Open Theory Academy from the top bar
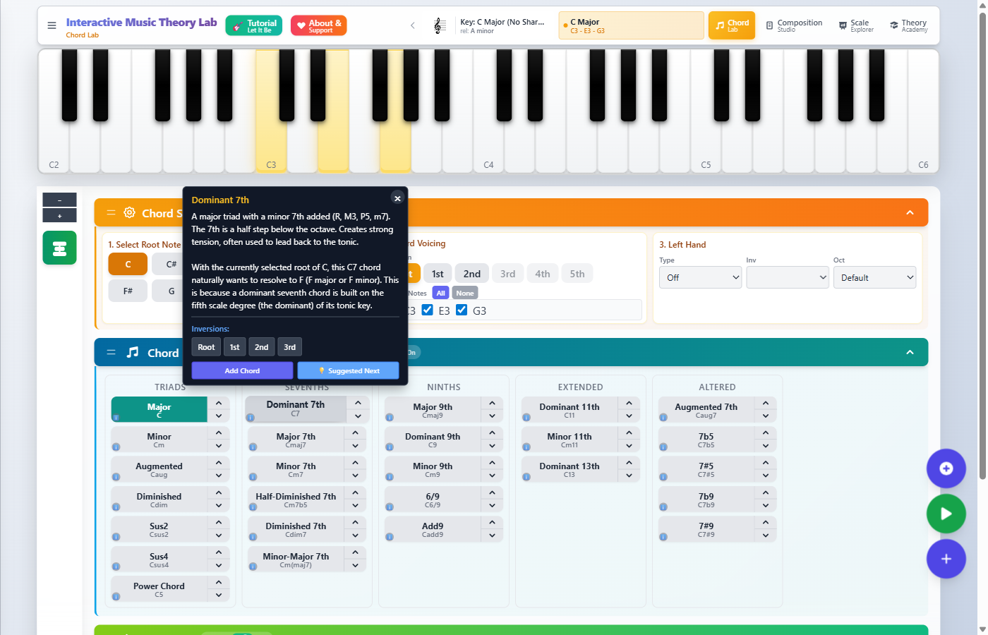The height and width of the screenshot is (635, 988). (908, 26)
